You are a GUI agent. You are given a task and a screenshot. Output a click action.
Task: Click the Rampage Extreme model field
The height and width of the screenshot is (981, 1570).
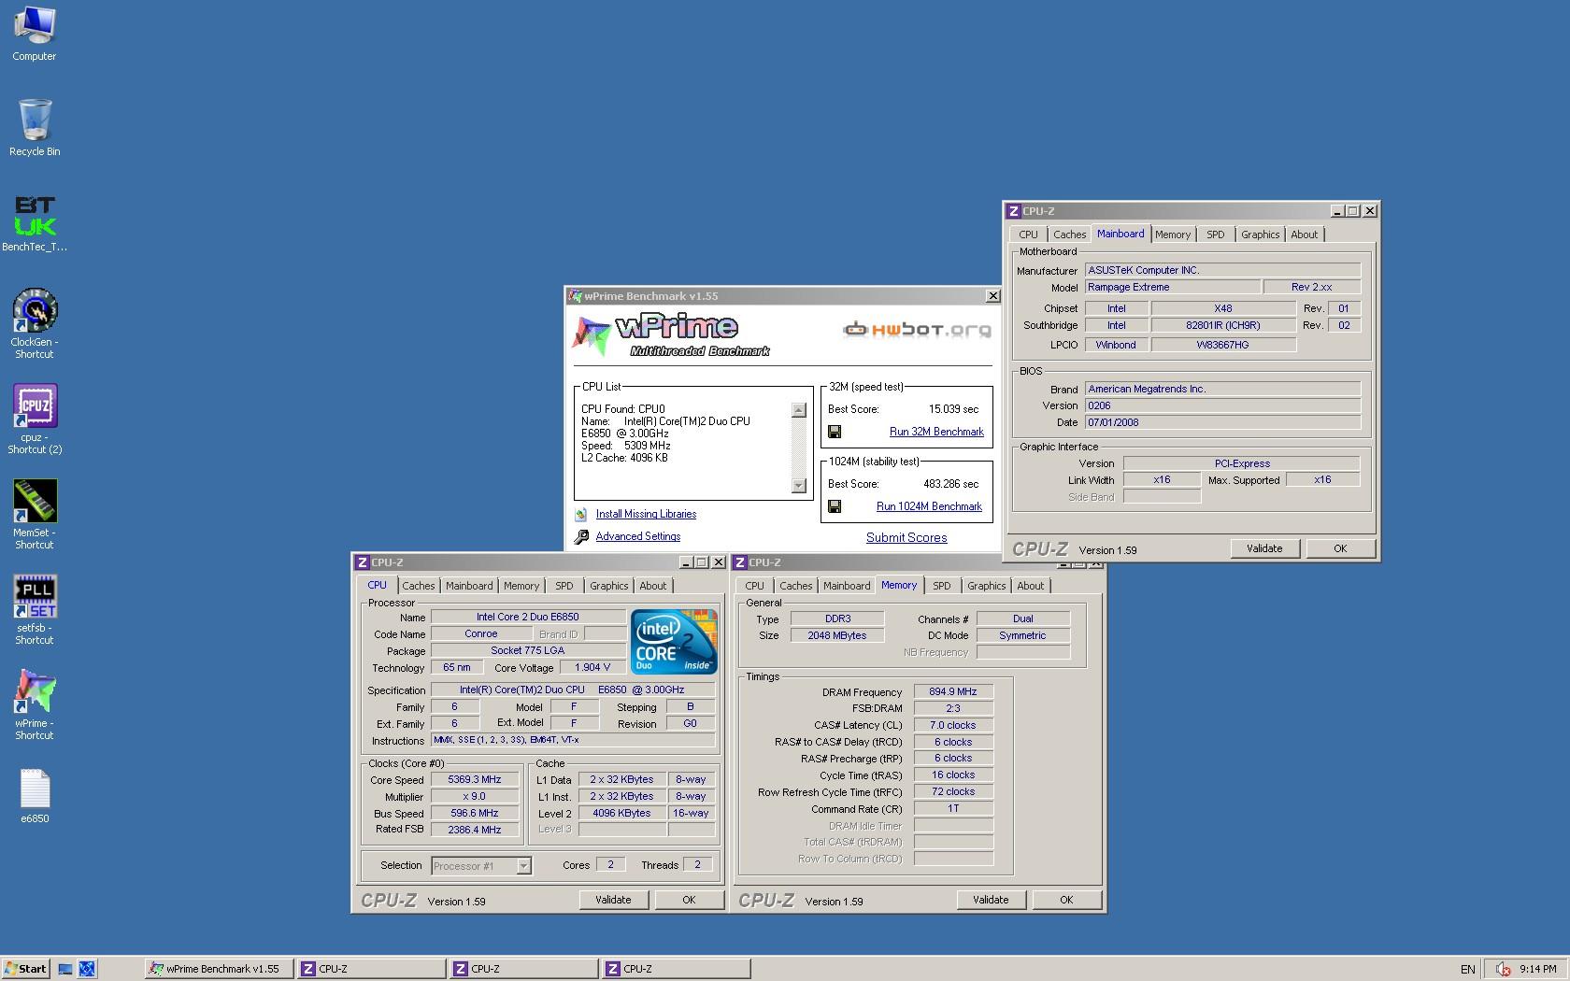coord(1172,287)
